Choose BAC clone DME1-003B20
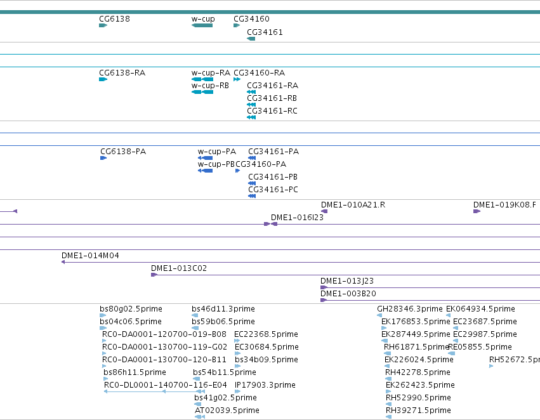Image resolution: width=540 pixels, height=420 pixels. point(348,294)
